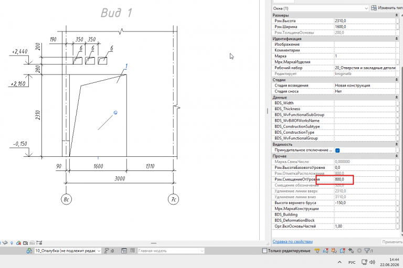This screenshot has height=268, width=403.
Task: Click the Применить button
Action: pos(392,242)
